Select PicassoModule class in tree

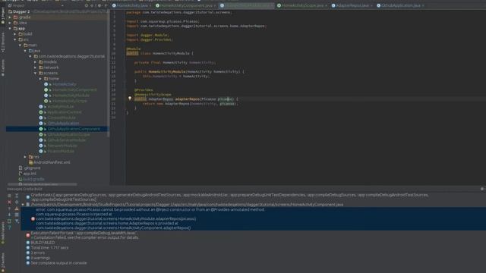coord(61,151)
